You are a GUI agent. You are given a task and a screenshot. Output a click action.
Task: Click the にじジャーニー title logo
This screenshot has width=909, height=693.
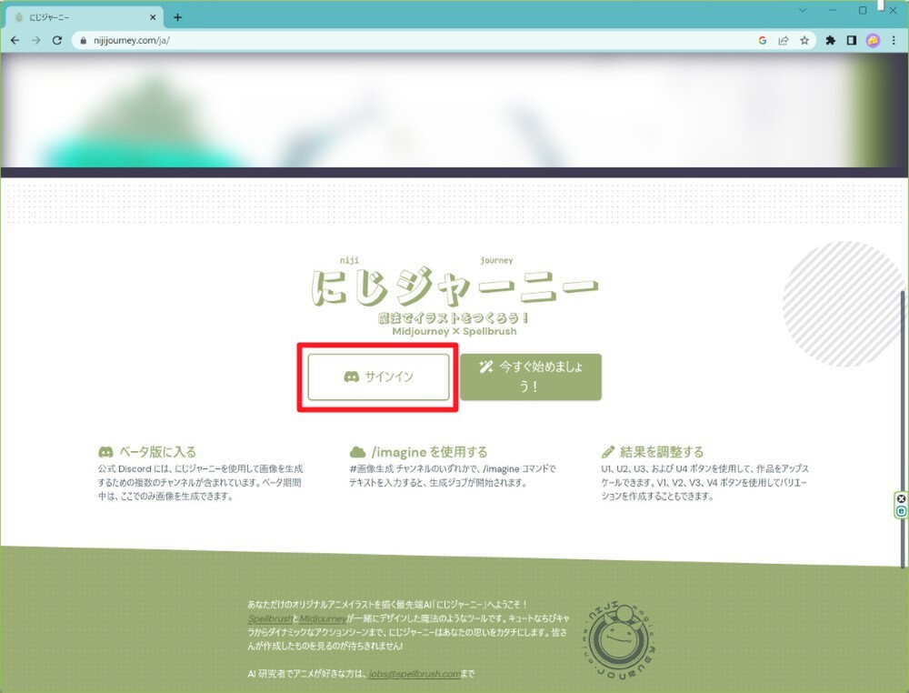tap(454, 287)
